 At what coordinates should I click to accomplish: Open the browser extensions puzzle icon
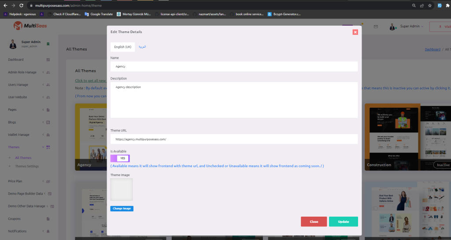pyautogui.click(x=447, y=5)
